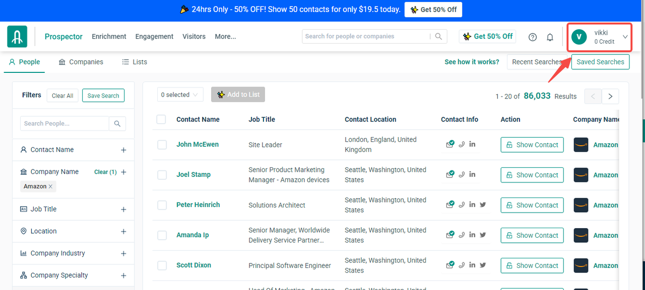This screenshot has width=645, height=290.
Task: Click the verified email icon for Amanda Ip
Action: [x=450, y=235]
